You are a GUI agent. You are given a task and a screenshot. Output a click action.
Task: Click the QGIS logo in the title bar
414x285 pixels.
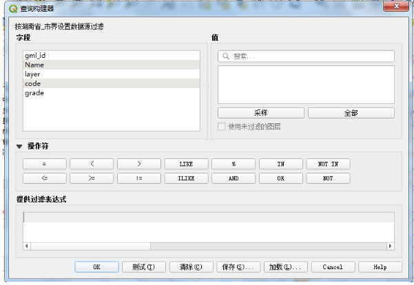point(13,9)
